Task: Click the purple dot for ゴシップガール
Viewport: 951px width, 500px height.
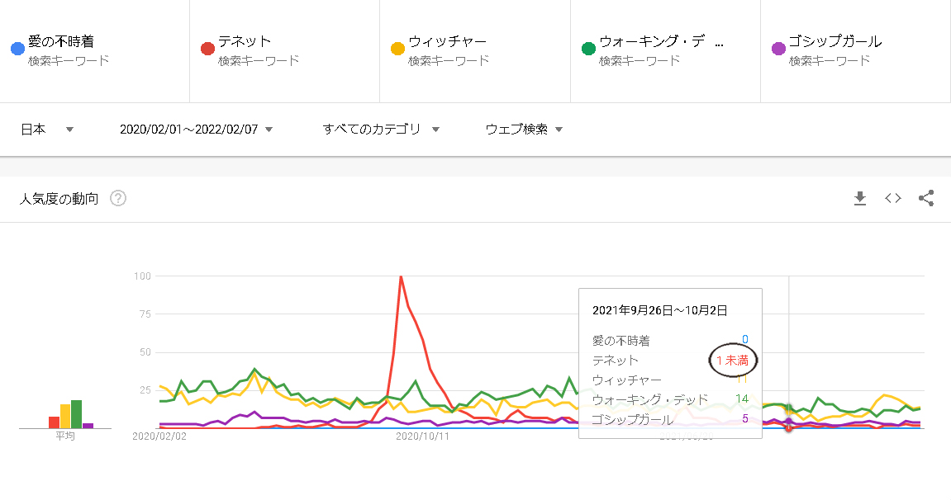Action: (777, 49)
